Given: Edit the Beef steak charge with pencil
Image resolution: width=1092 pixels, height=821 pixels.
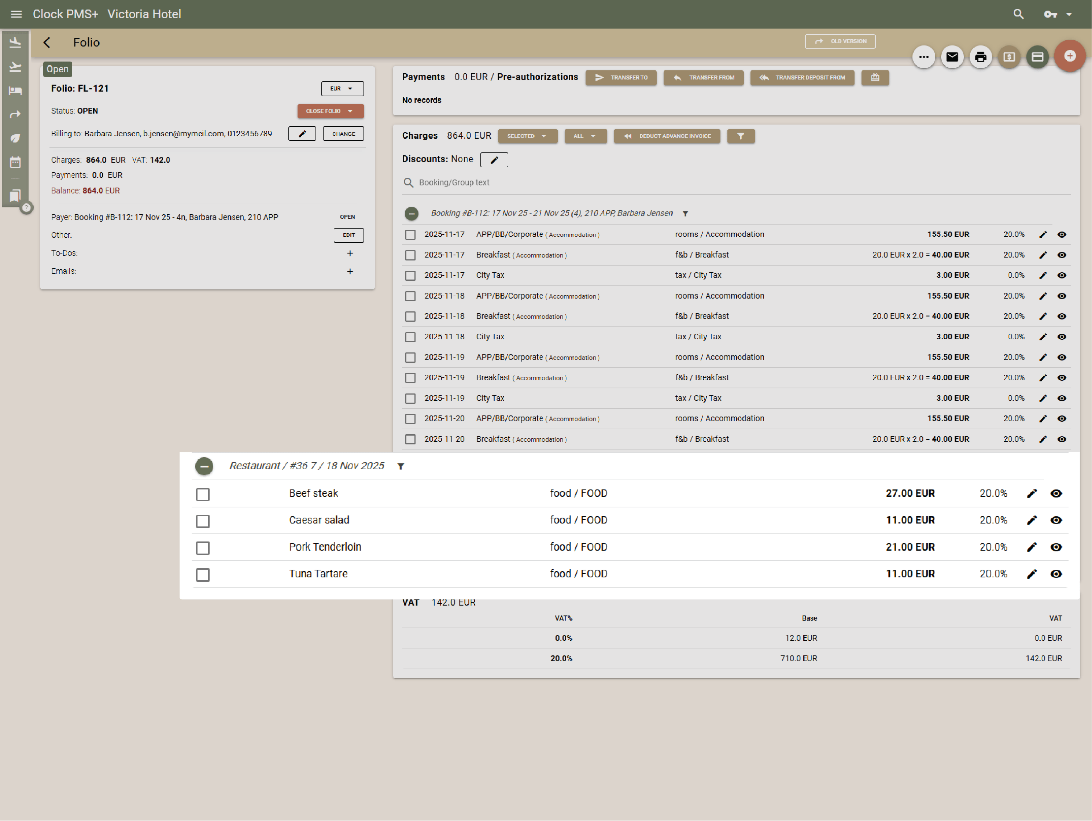Looking at the screenshot, I should (1031, 493).
